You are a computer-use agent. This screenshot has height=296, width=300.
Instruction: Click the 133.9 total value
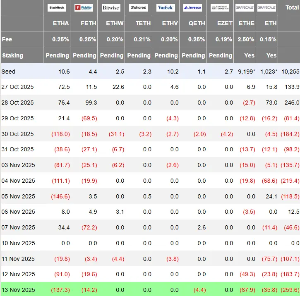292,87
